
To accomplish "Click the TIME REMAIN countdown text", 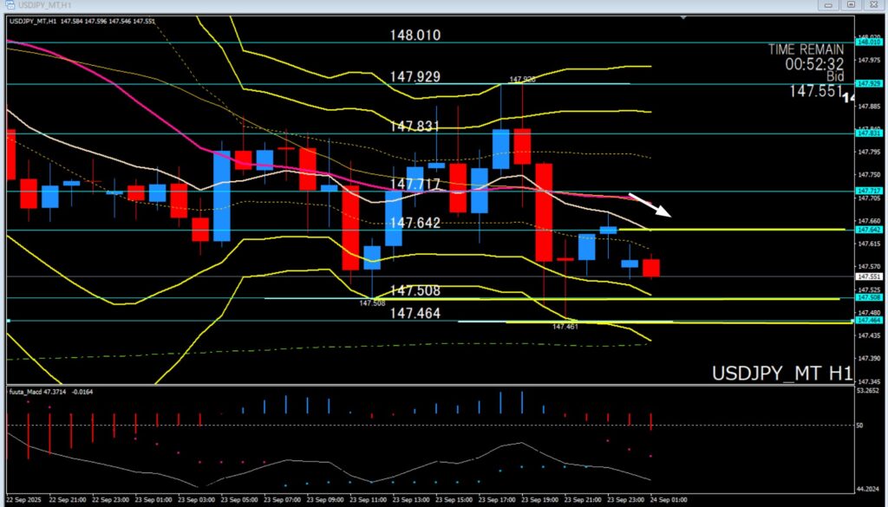I will coord(806,56).
